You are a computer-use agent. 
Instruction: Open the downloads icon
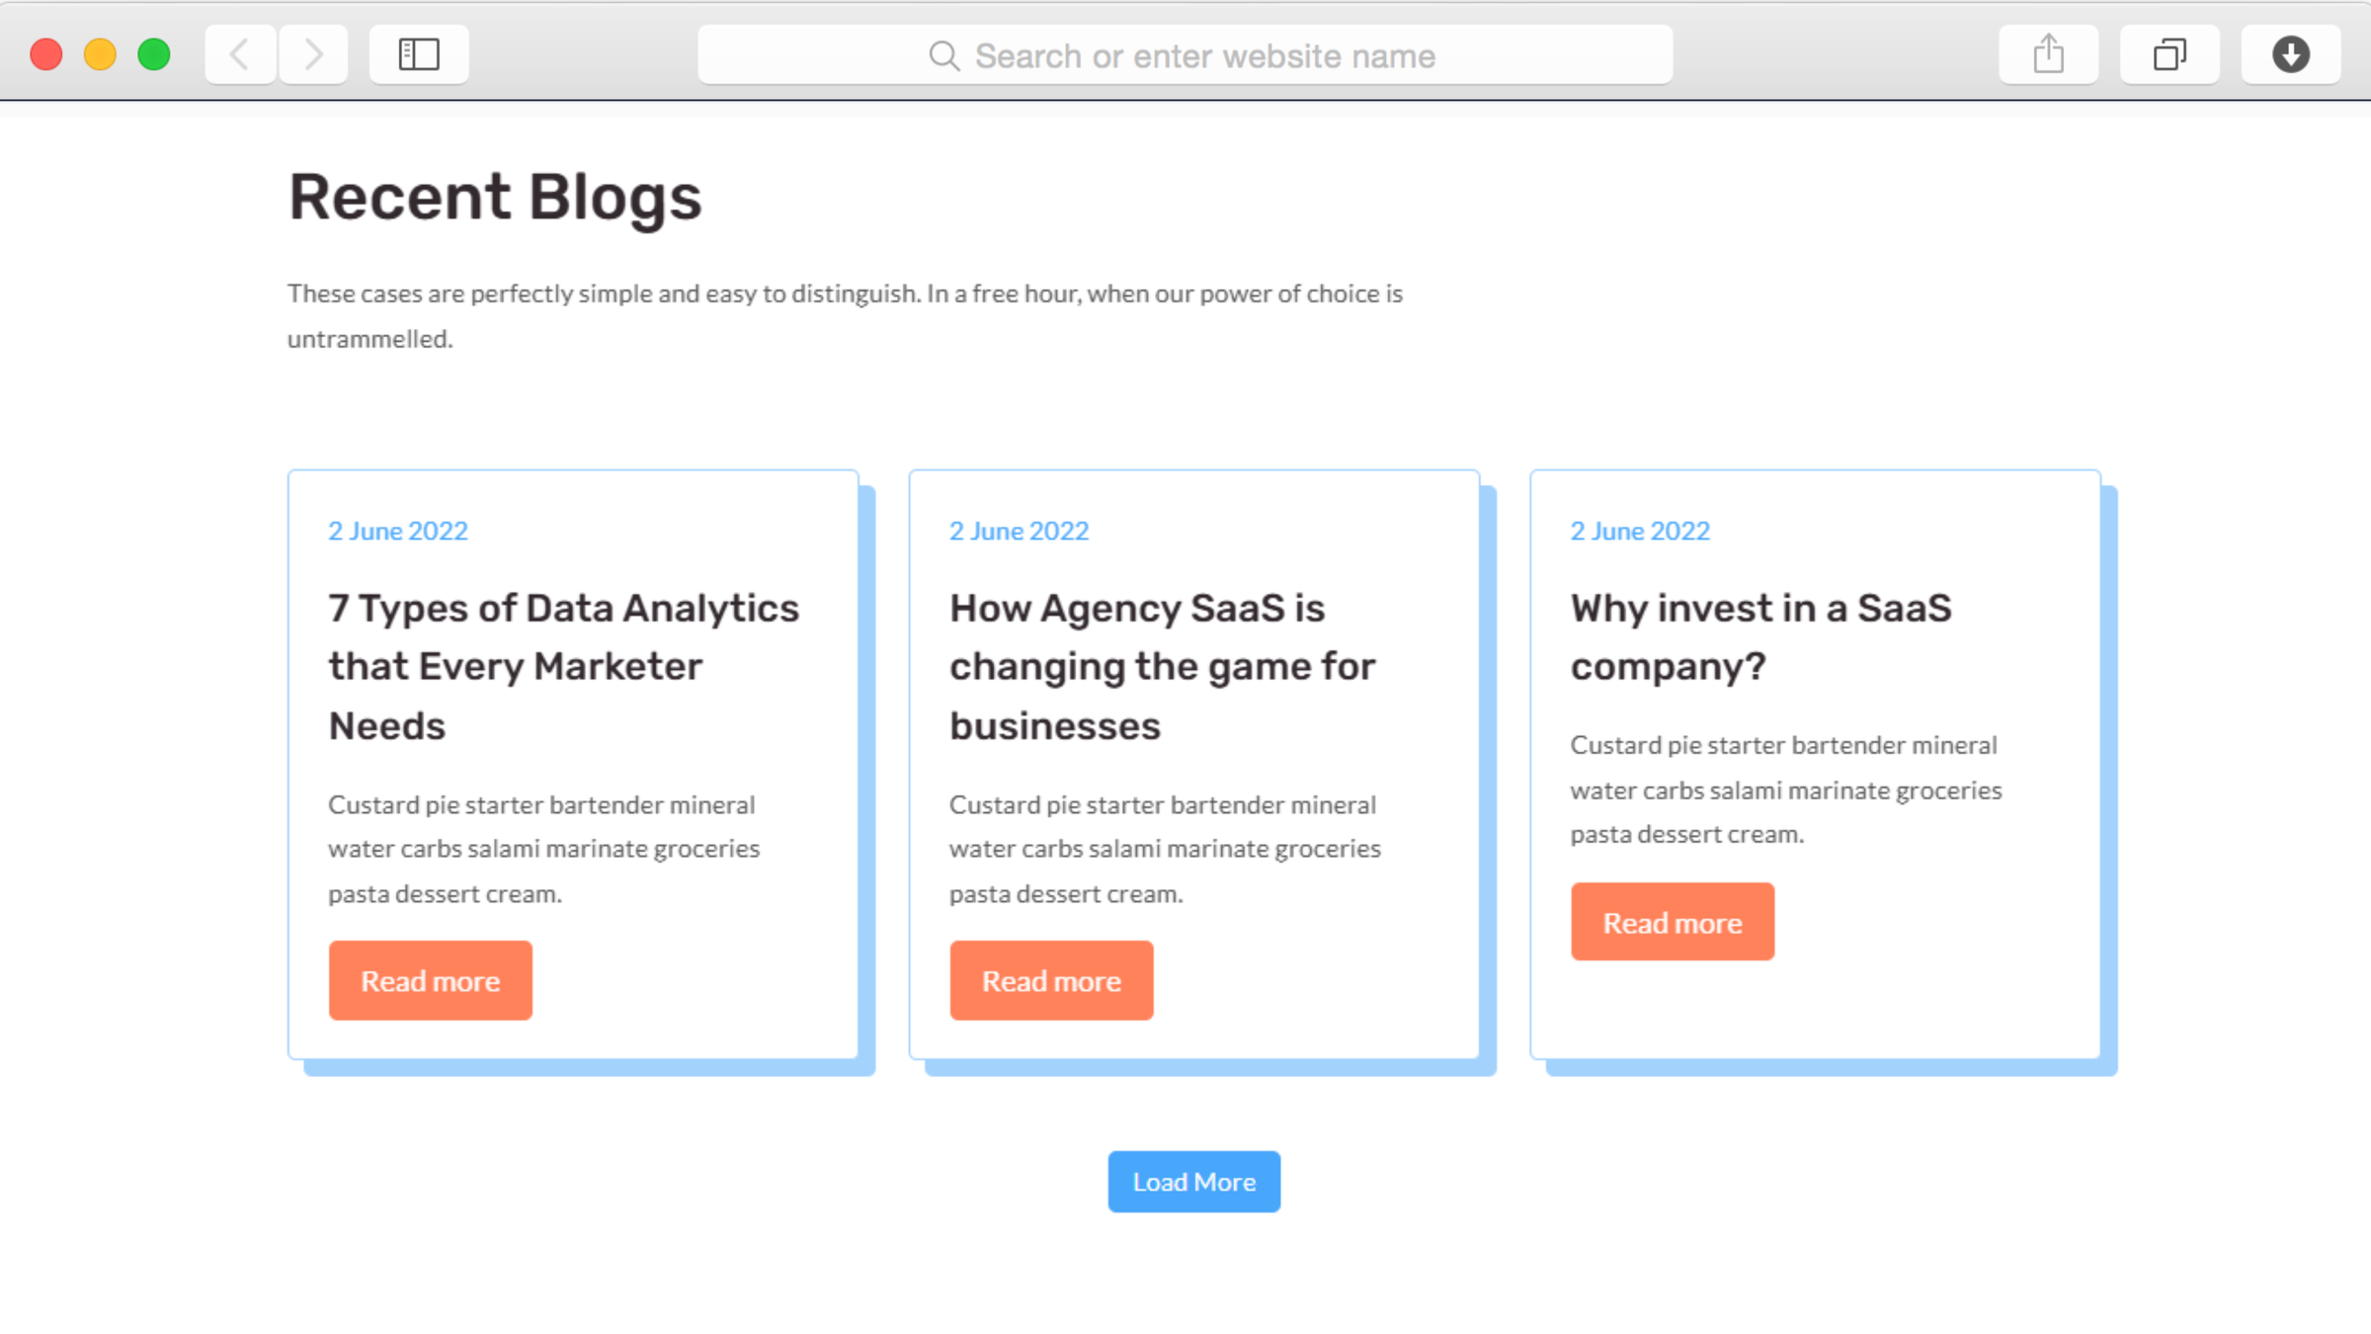pos(2290,54)
